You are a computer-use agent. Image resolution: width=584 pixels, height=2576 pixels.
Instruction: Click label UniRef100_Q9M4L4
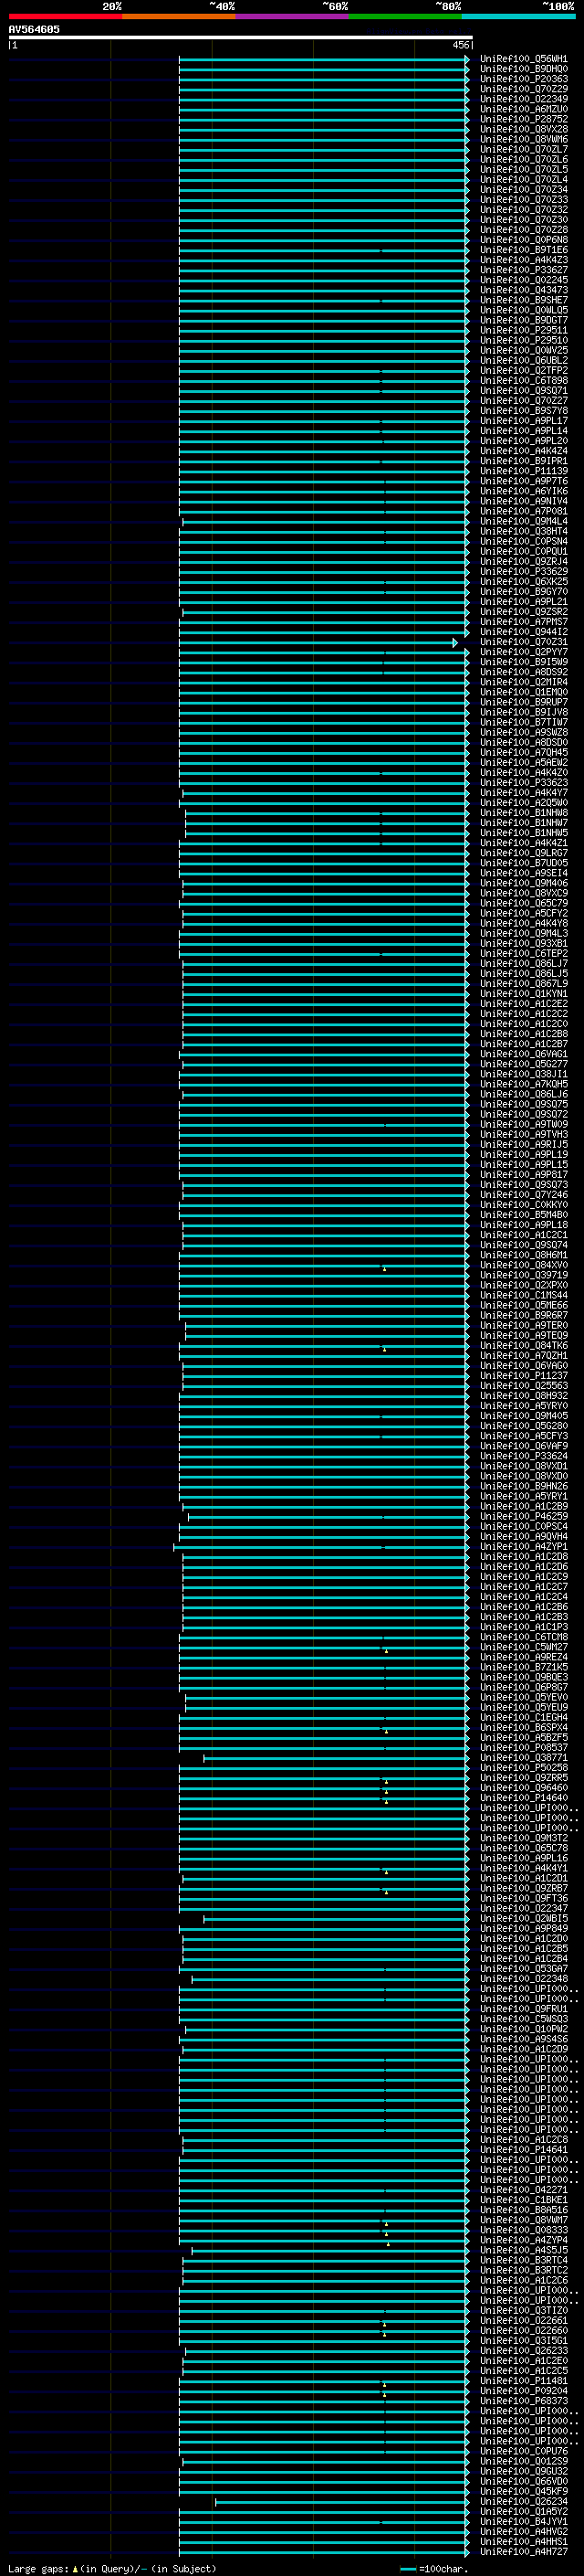524,521
